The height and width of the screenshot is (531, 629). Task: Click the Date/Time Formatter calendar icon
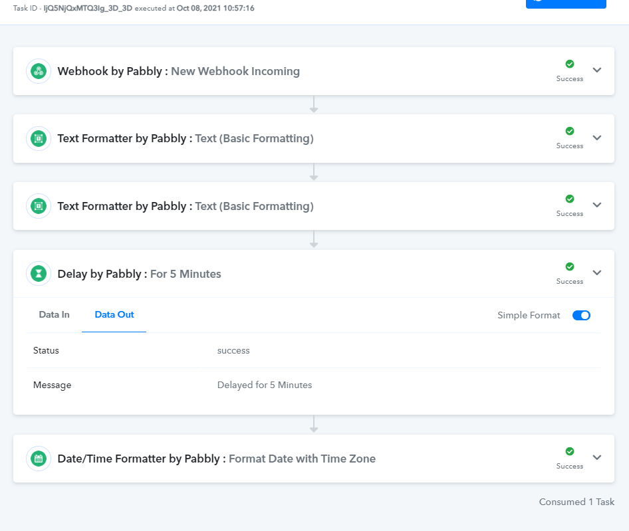39,459
